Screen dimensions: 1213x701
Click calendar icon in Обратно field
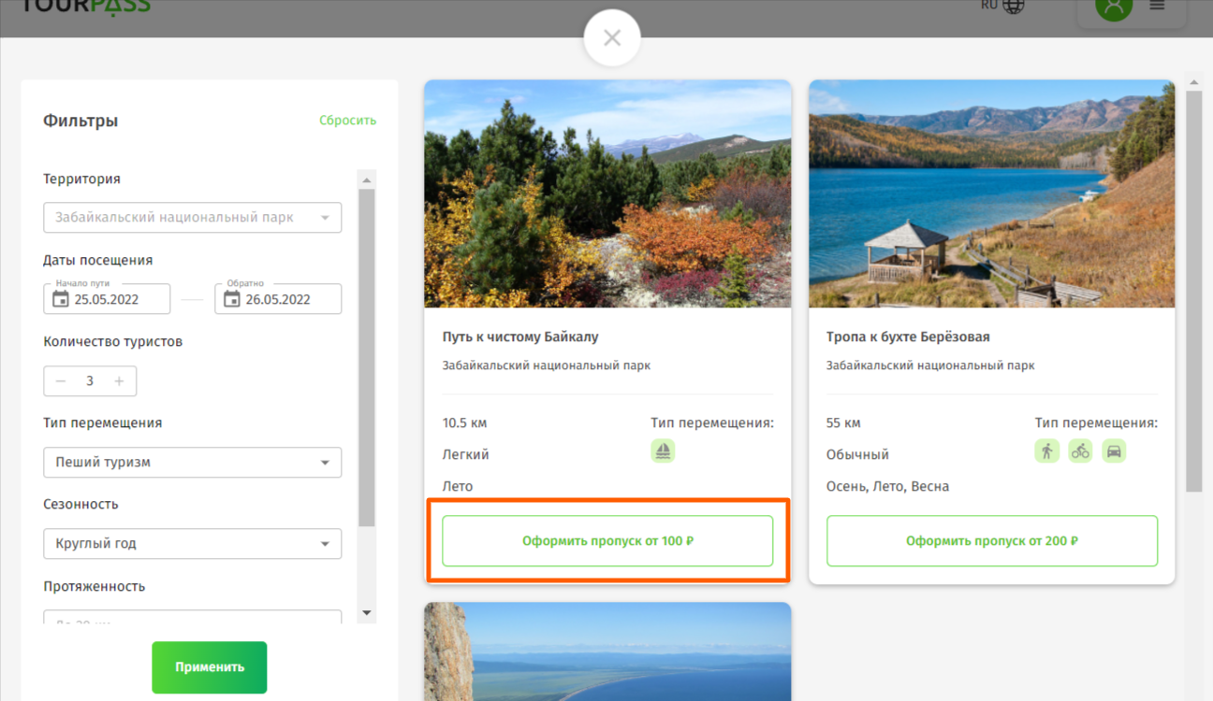click(232, 299)
